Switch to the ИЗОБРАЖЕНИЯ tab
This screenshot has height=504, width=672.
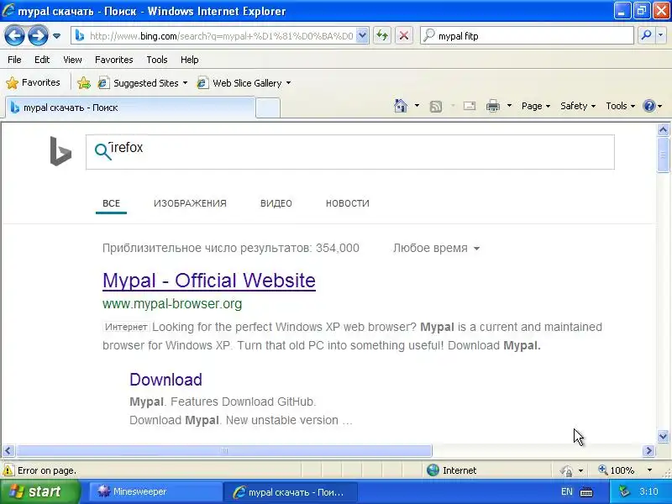pyautogui.click(x=190, y=203)
